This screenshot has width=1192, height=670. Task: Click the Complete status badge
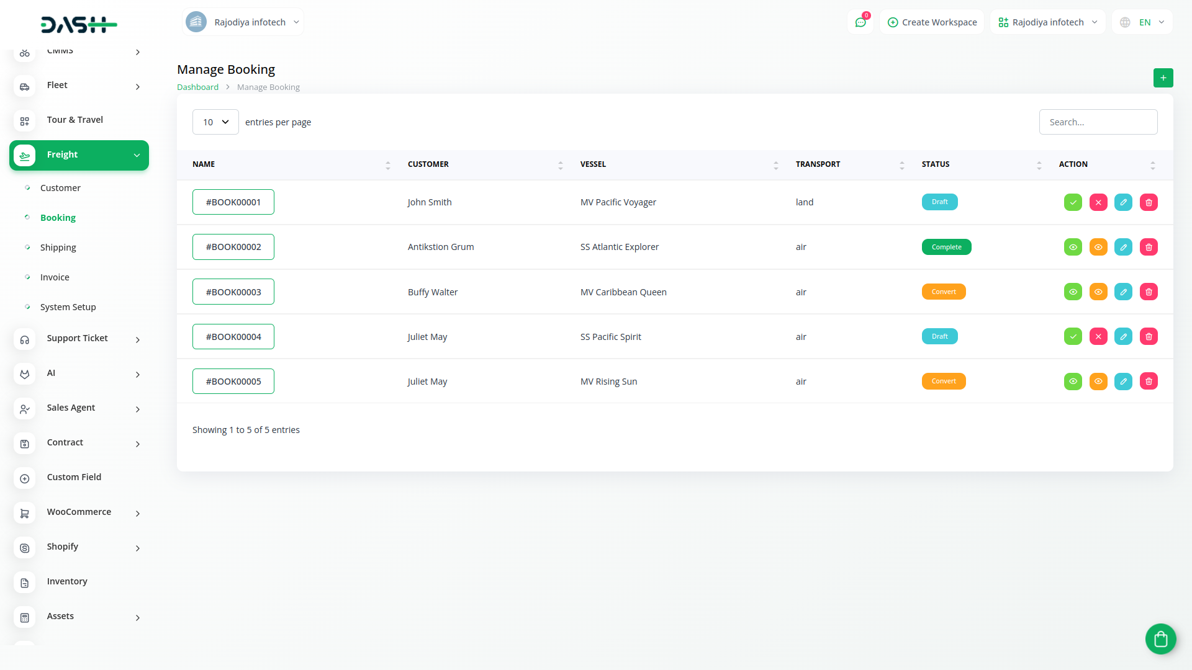point(946,247)
